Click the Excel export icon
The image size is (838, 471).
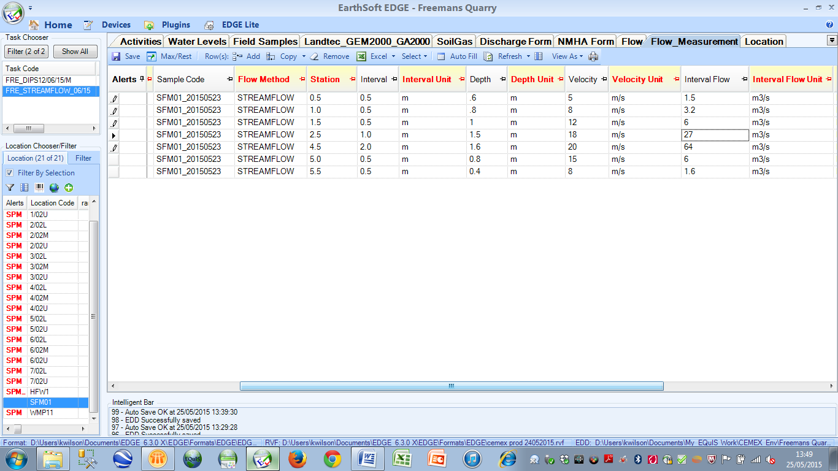click(x=362, y=56)
